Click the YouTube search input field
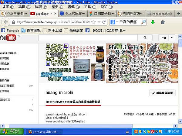The height and width of the screenshot is (136, 182). (x=88, y=38)
